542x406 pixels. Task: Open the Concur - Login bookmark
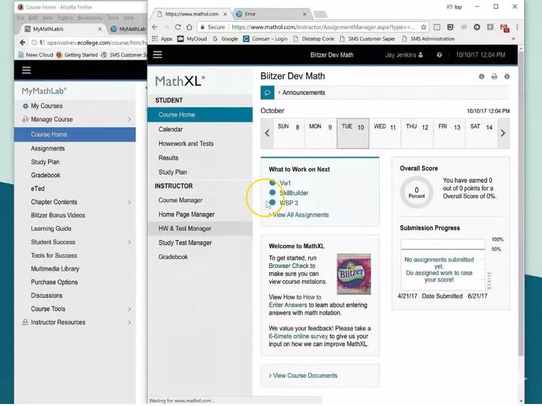click(x=266, y=39)
